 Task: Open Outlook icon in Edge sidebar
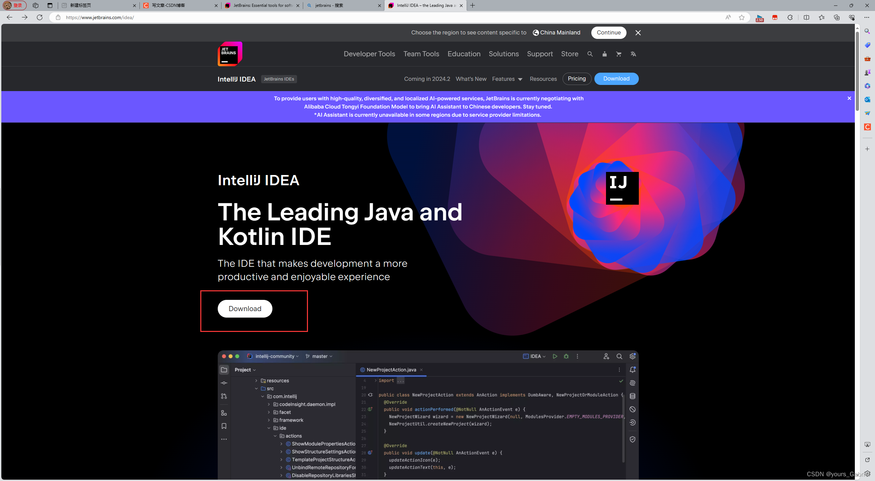867,100
